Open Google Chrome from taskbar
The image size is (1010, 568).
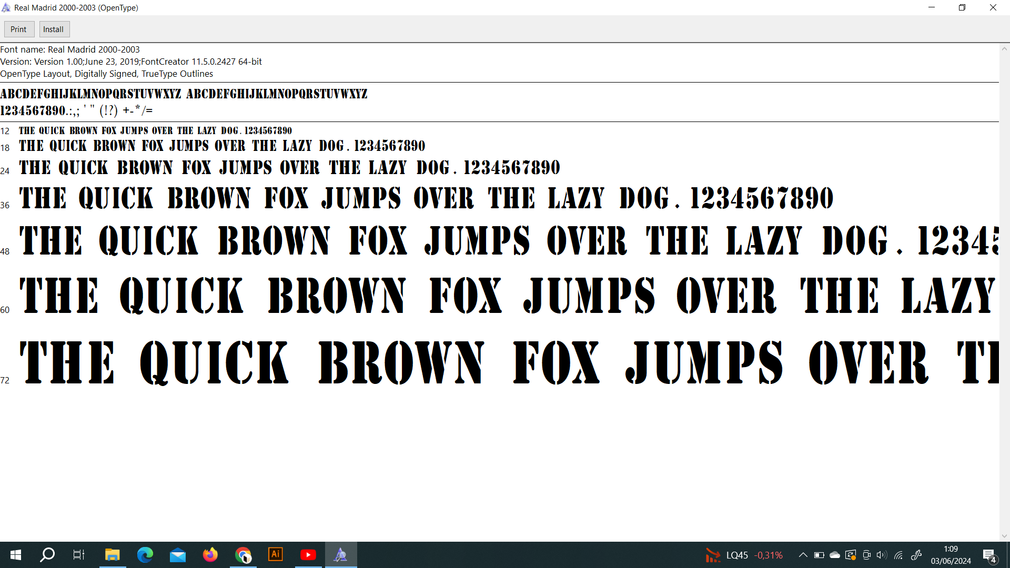tap(243, 555)
